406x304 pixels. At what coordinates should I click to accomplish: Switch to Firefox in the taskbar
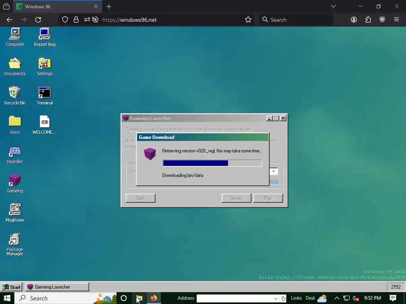(154, 298)
